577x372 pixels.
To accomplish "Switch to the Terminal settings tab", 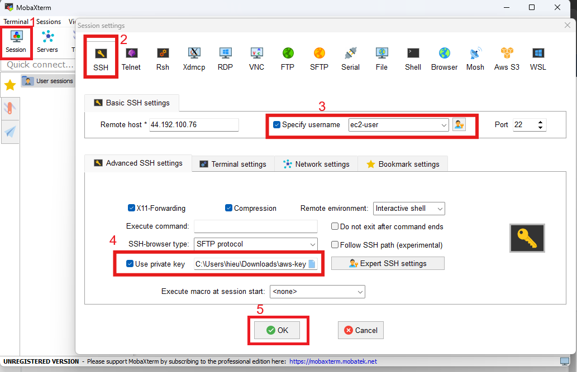I will coord(233,164).
